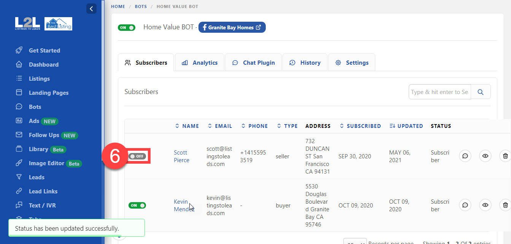Collapse the sidebar with chevron button
This screenshot has width=511, height=244.
91,9
